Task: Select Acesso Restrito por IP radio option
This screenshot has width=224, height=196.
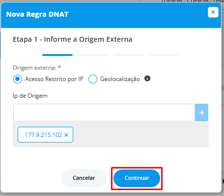Action: pos(18,79)
